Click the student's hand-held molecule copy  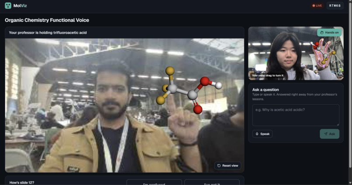322,52
